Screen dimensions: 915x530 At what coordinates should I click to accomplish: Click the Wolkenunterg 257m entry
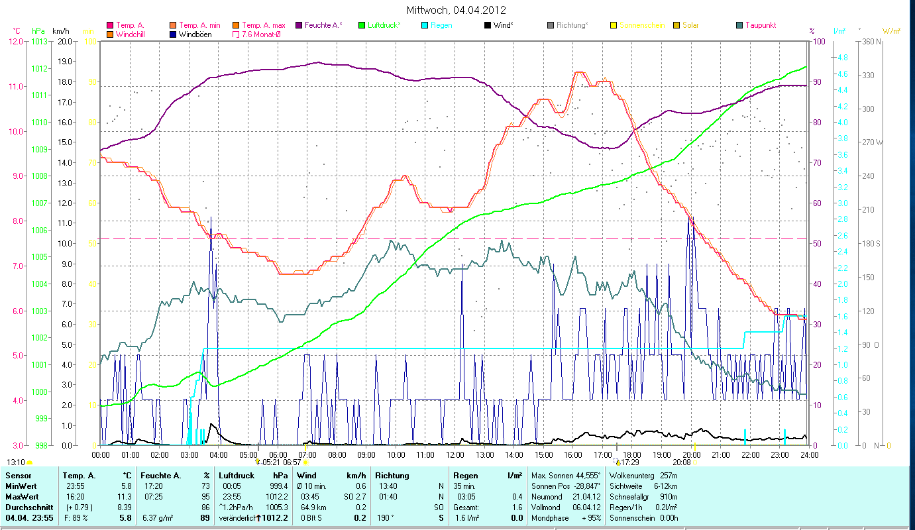pos(643,476)
